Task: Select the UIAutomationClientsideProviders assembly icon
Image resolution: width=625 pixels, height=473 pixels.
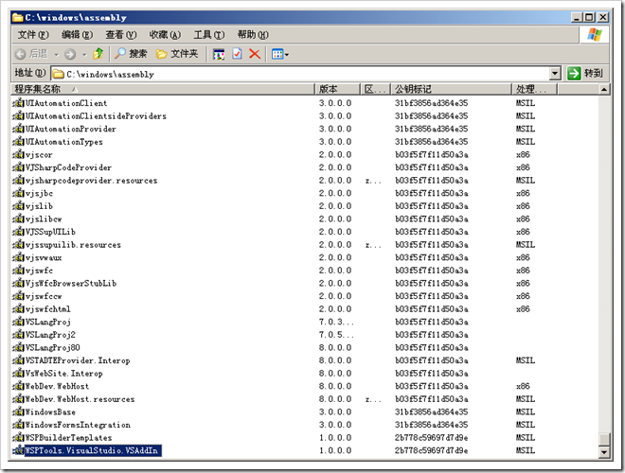Action: (18, 115)
